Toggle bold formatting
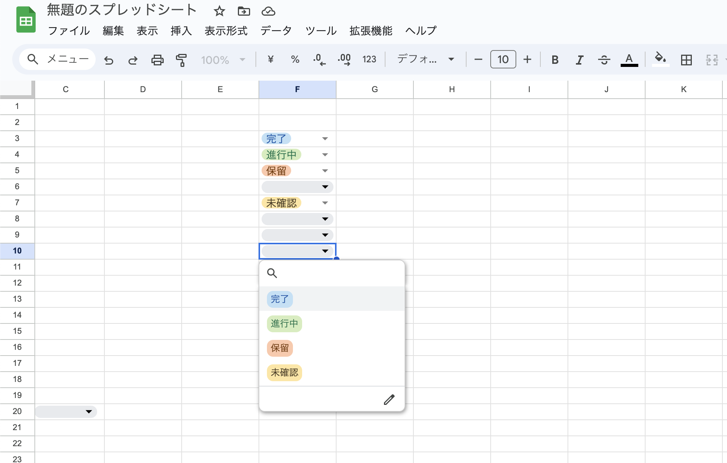 tap(555, 60)
